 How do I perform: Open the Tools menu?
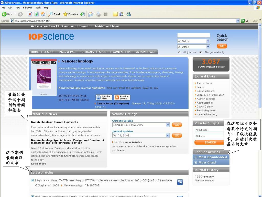(x=38, y=7)
